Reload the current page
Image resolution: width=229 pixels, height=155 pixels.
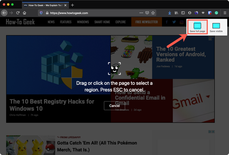[18, 13]
